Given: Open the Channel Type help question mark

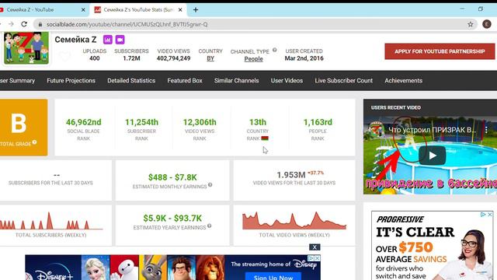Looking at the screenshot, I should tap(274, 50).
